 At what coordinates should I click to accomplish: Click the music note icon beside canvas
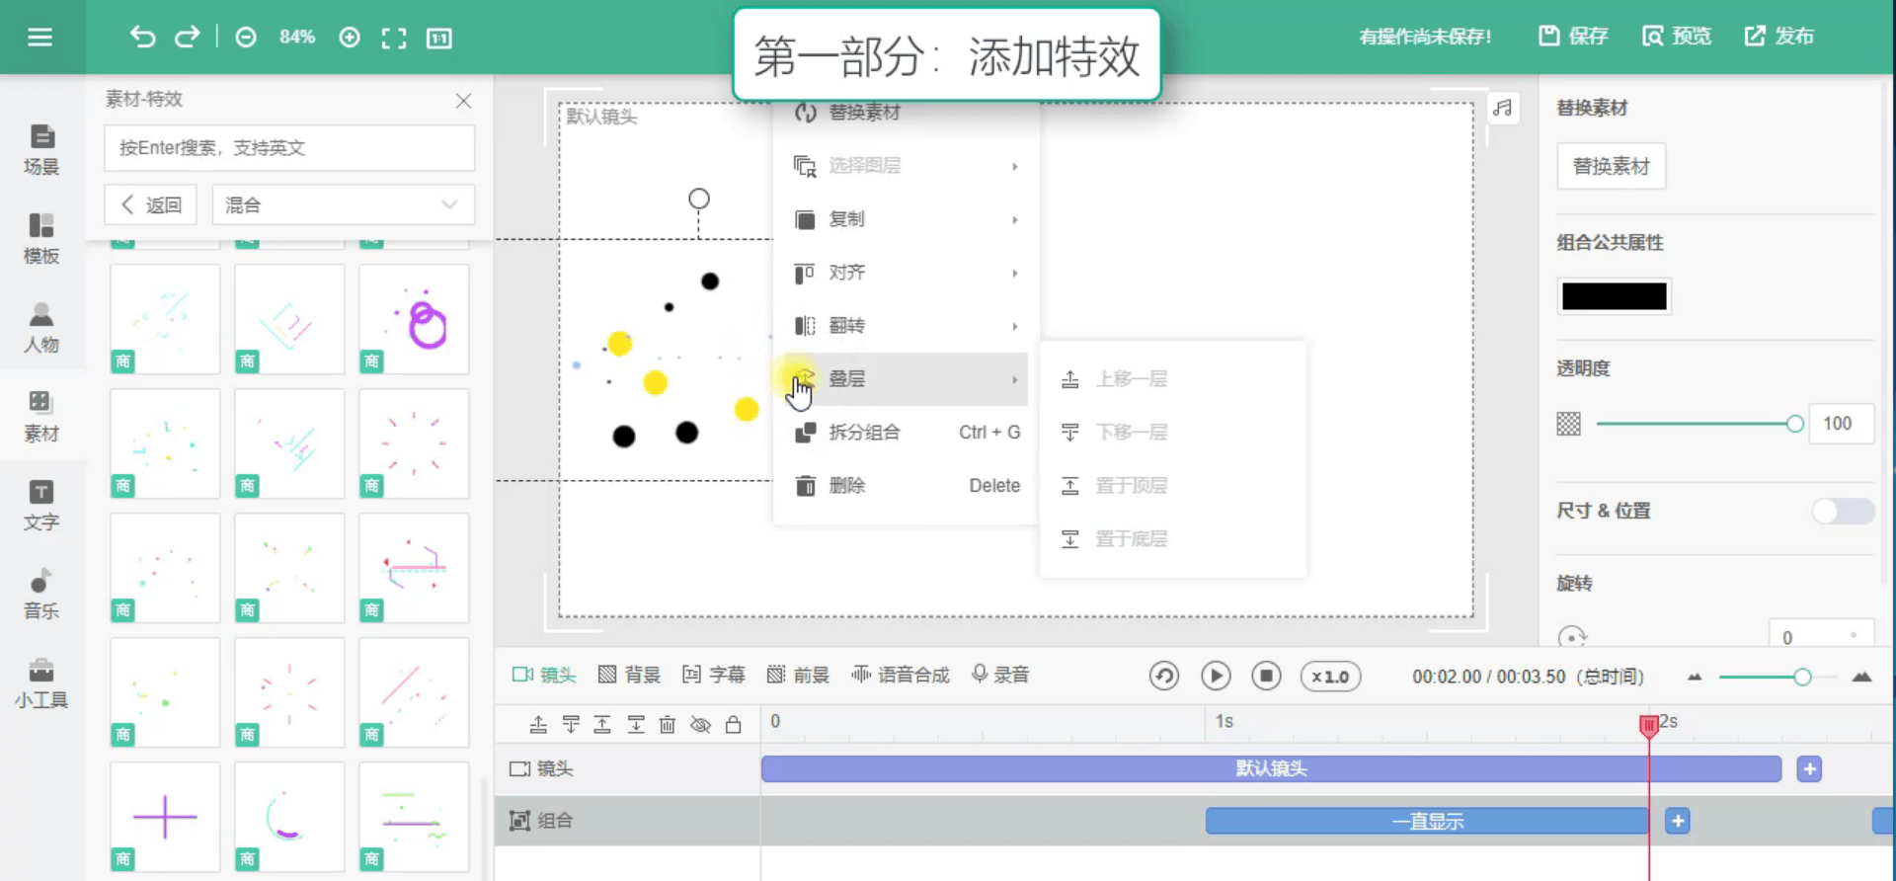pos(1502,108)
